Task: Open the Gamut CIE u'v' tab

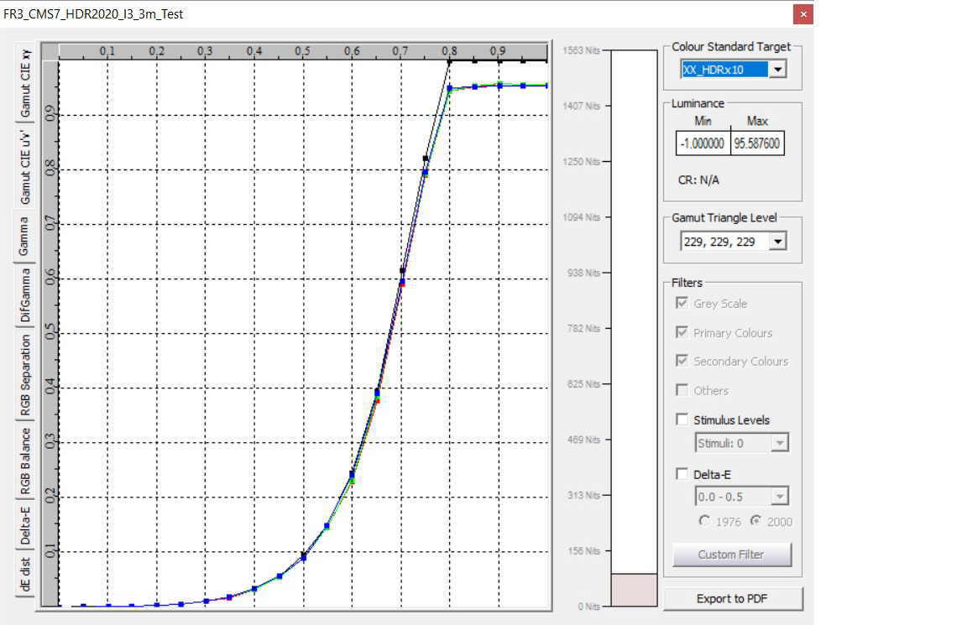Action: click(x=26, y=166)
